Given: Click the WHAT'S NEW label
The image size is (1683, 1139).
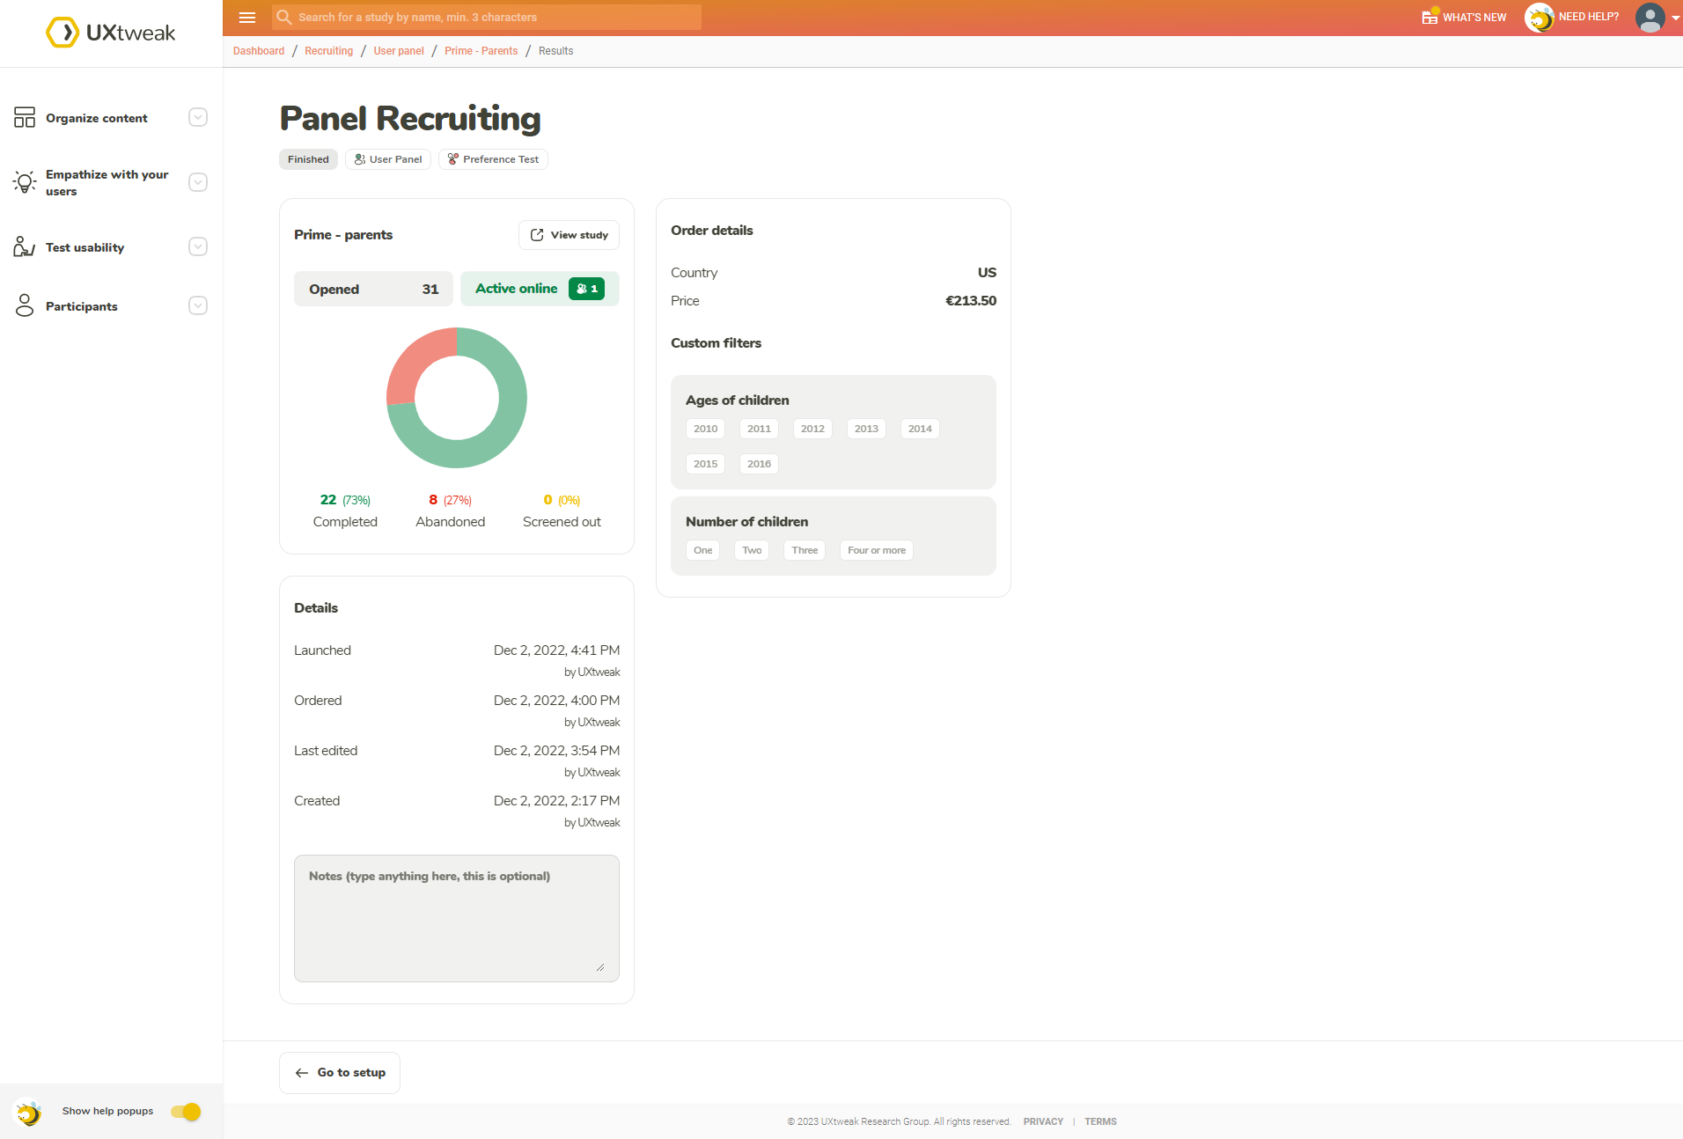Looking at the screenshot, I should [1474, 18].
